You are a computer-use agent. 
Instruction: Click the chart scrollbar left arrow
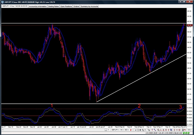(3, 130)
